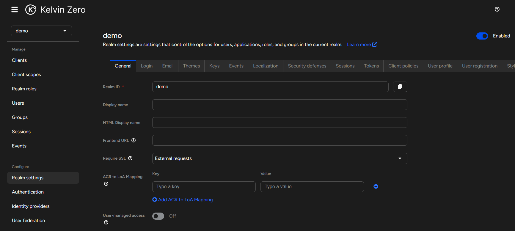Show help for User-managed access
This screenshot has width=515, height=231.
106,223
